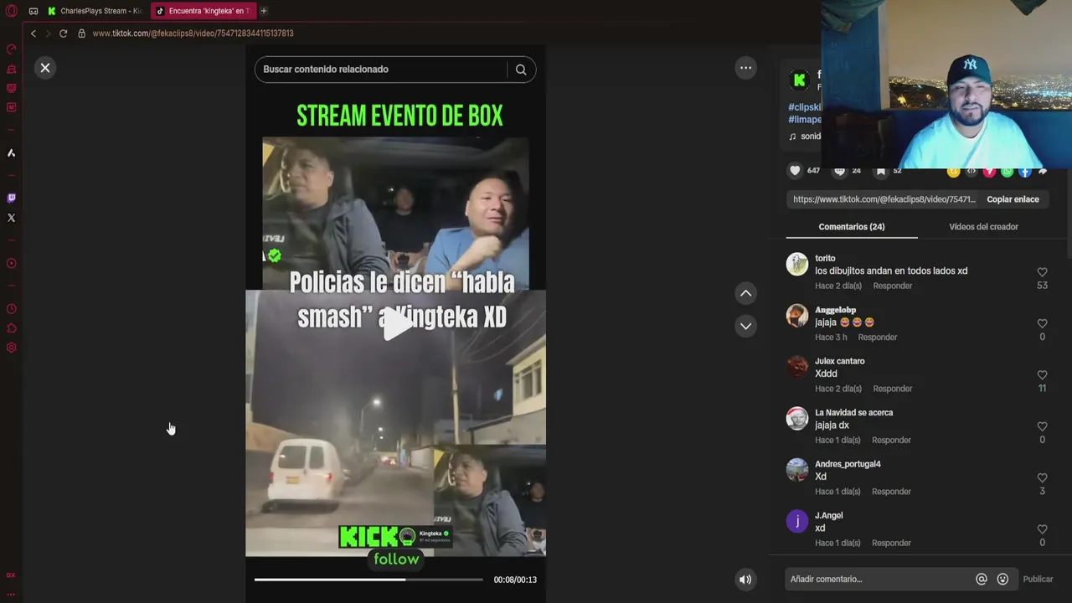Open comments via speech bubble icon 24
Image resolution: width=1072 pixels, height=603 pixels.
click(x=839, y=171)
